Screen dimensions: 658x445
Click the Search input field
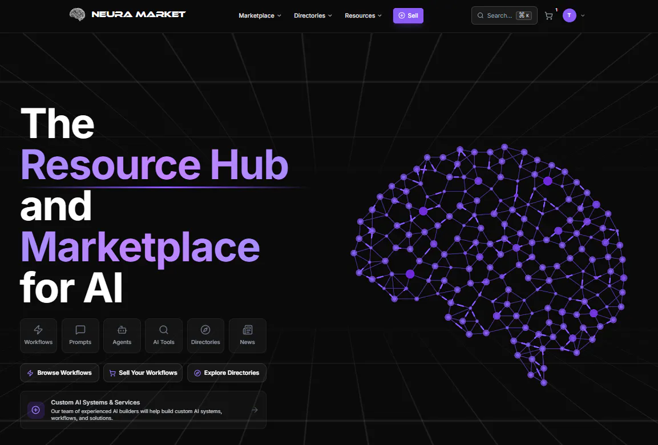(x=504, y=15)
